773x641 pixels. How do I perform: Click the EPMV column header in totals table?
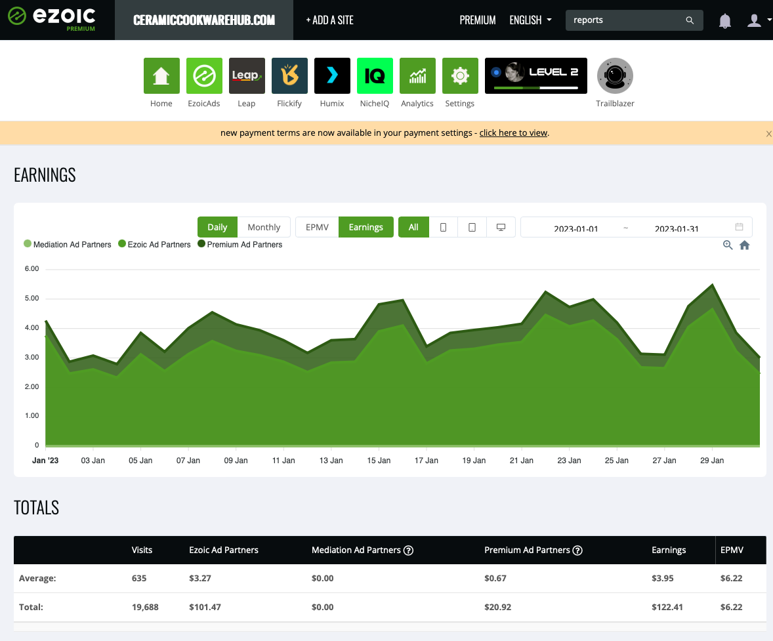732,550
